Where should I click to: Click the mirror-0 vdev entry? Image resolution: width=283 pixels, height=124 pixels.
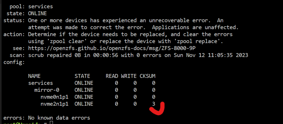(47, 90)
